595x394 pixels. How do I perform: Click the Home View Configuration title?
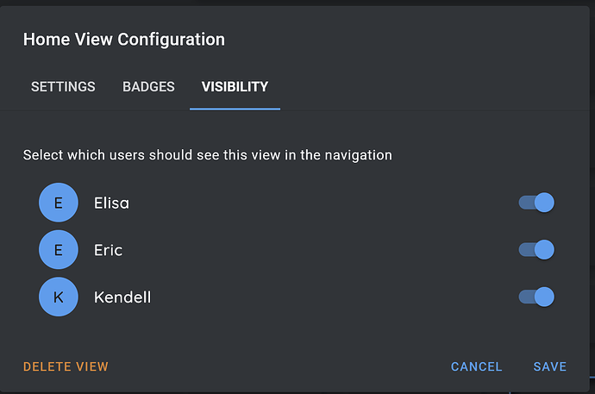click(123, 40)
